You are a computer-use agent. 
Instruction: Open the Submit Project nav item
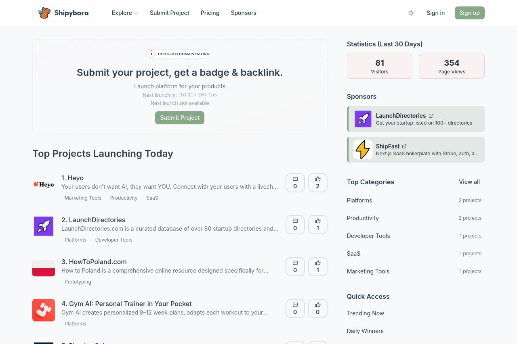[x=170, y=13]
